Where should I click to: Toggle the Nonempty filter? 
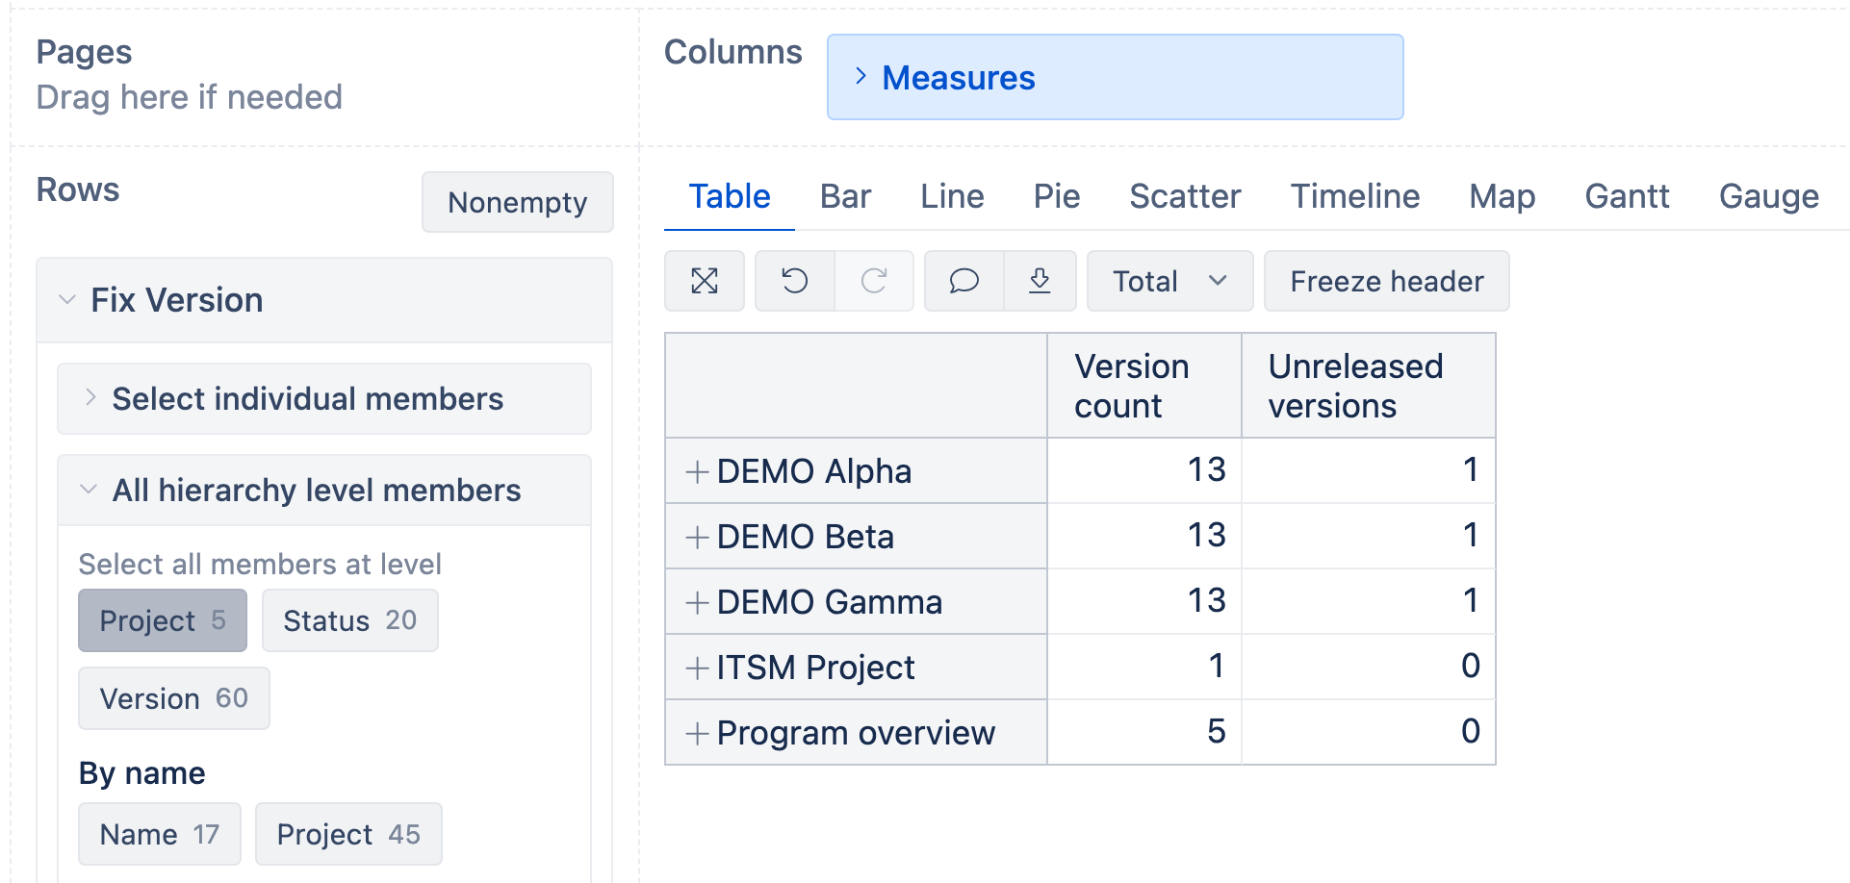click(x=517, y=202)
